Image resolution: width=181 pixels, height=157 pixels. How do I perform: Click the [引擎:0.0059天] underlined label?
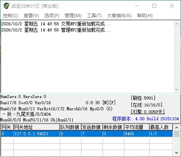point(148,112)
